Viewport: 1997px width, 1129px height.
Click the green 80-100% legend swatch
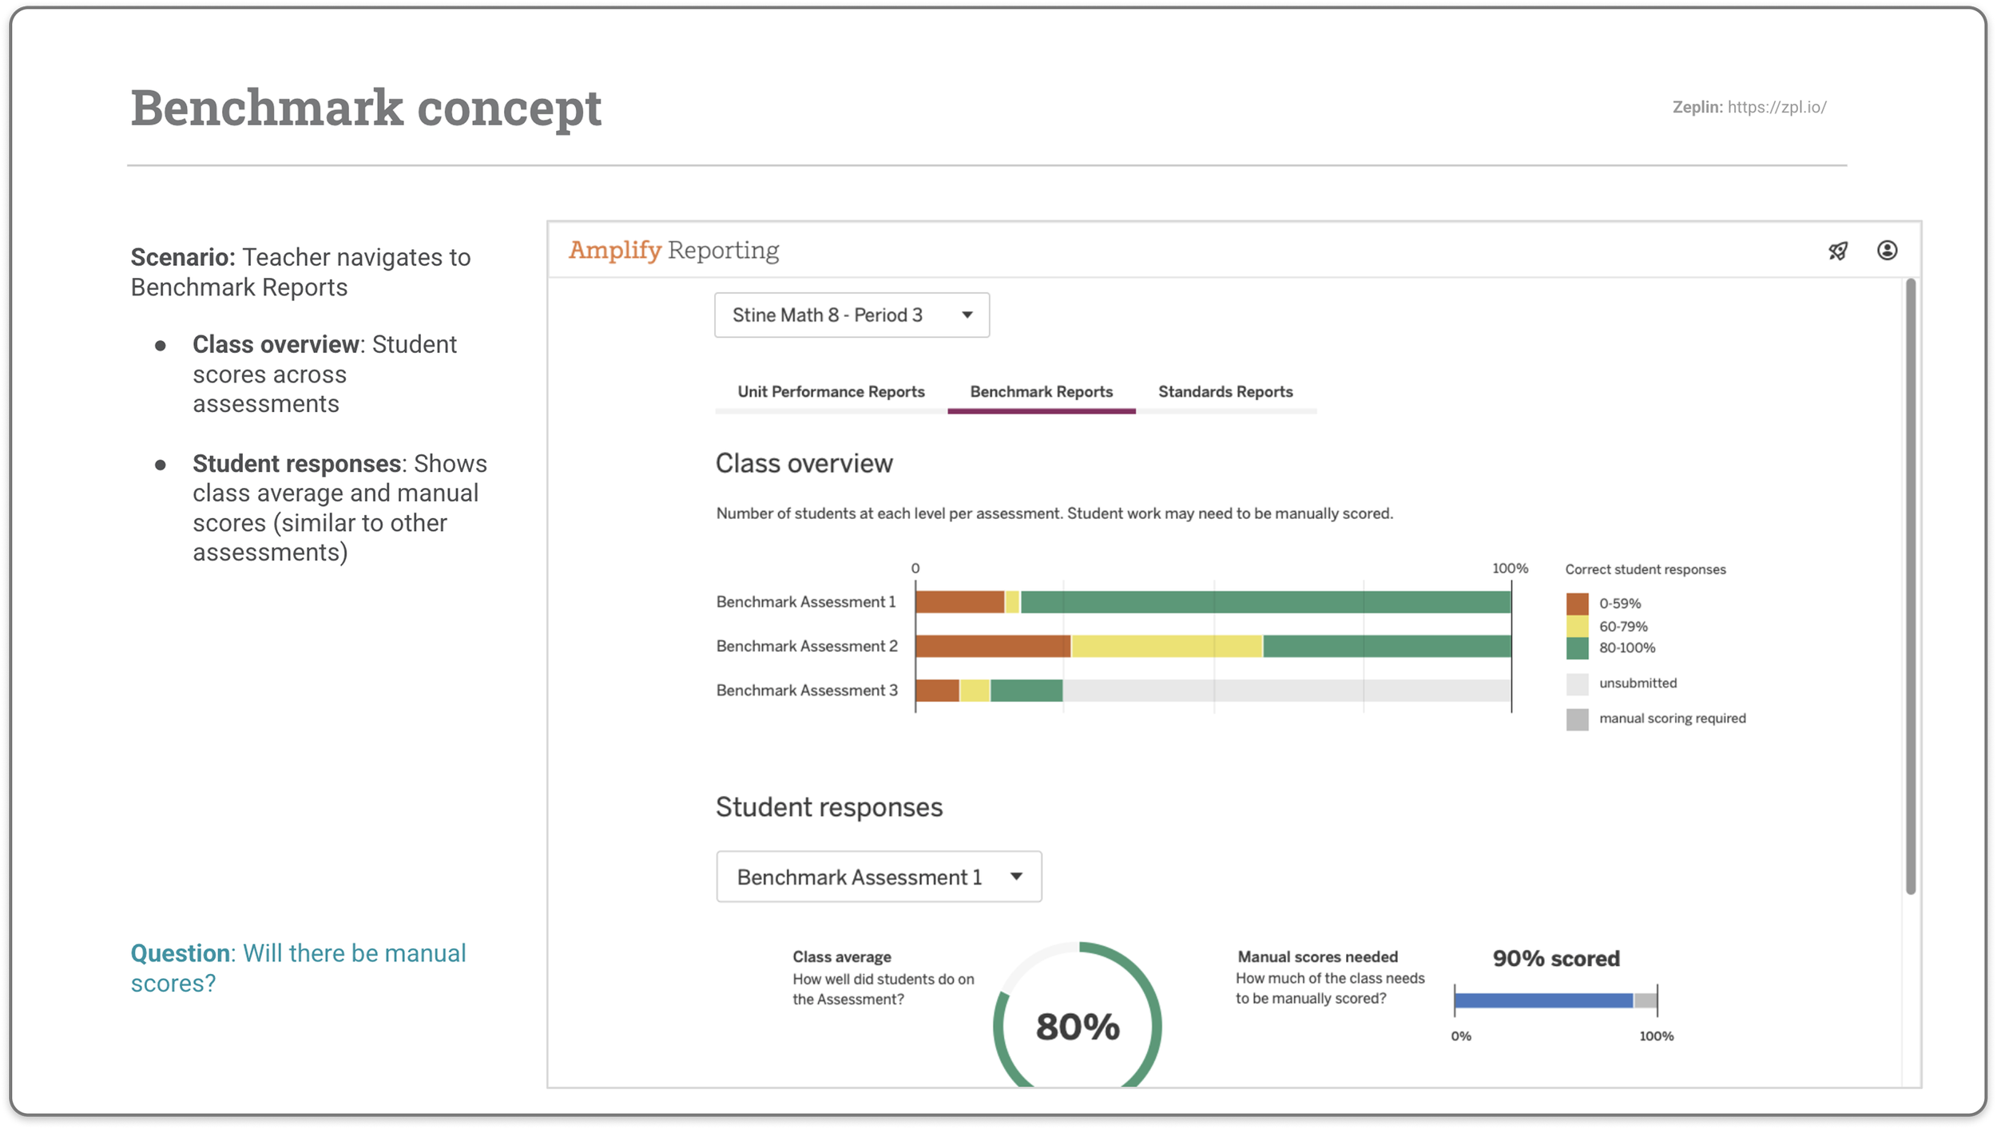click(x=1577, y=648)
